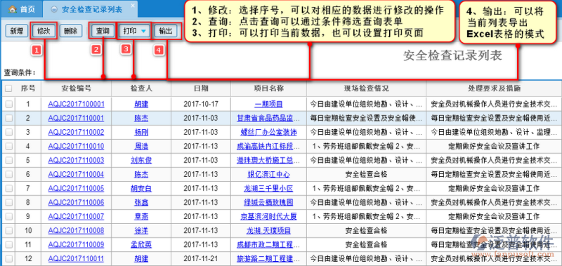Open record AQJC2017110006

76,203
